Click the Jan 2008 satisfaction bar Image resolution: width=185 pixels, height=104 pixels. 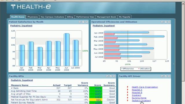click(22, 55)
